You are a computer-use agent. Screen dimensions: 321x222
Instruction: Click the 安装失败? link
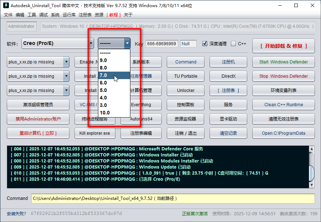point(16,213)
